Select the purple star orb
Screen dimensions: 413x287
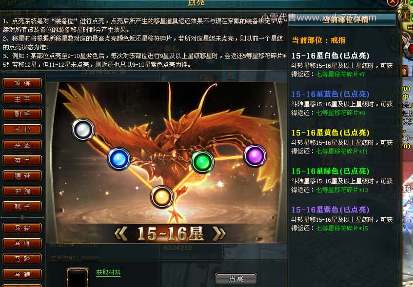pyautogui.click(x=254, y=156)
